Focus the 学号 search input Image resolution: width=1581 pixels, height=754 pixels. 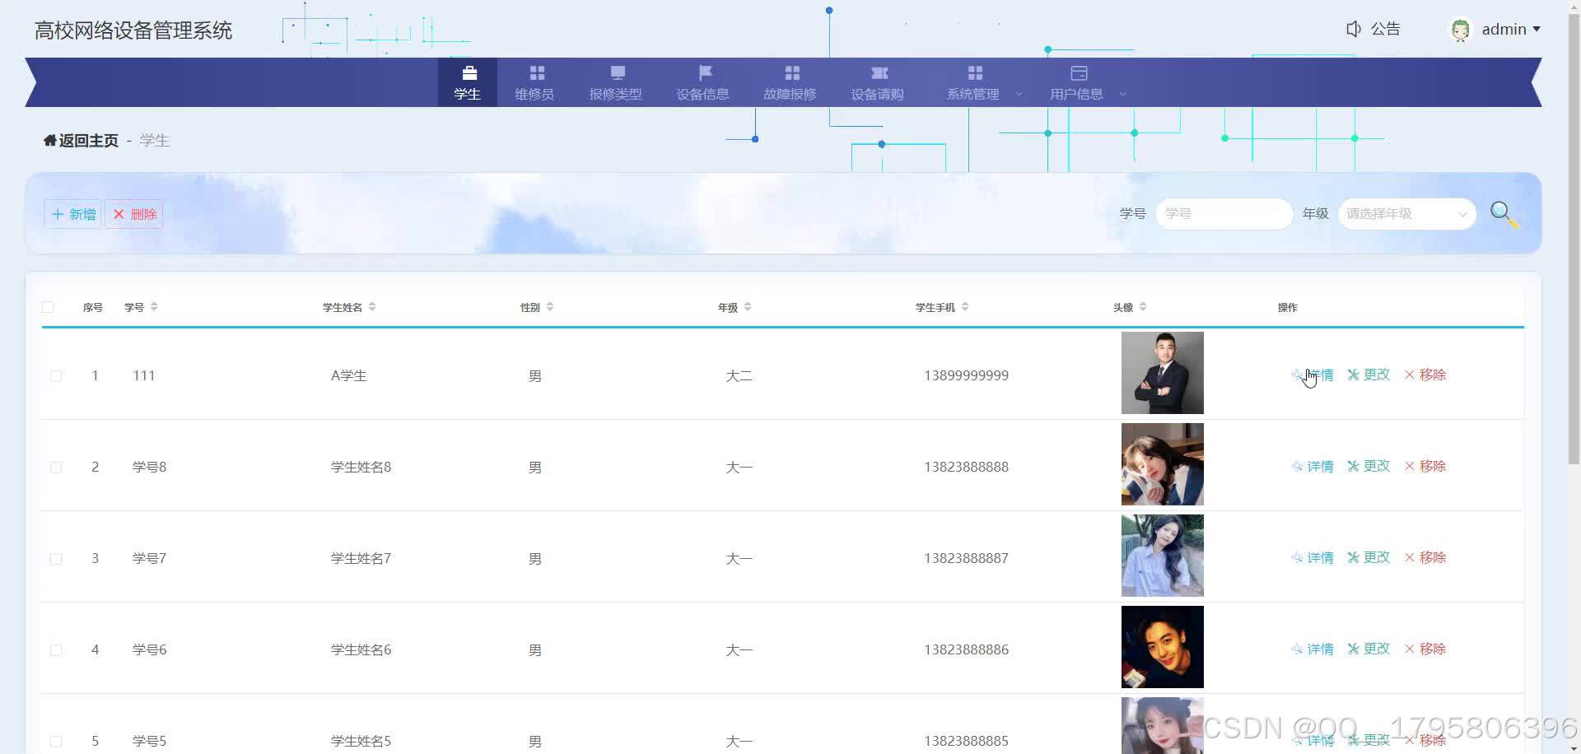click(x=1224, y=214)
